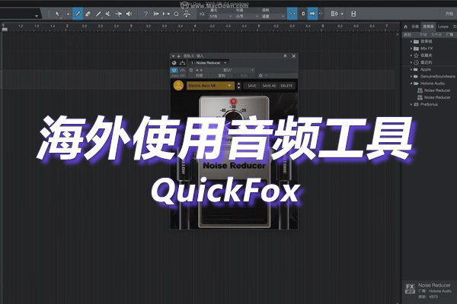Click the preset file icon
Image resolution: width=457 pixels, height=304 pixels.
(191, 70)
